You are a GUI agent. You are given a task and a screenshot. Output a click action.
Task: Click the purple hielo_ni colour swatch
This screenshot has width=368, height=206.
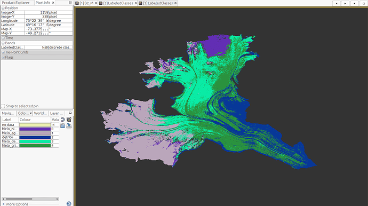(x=35, y=129)
